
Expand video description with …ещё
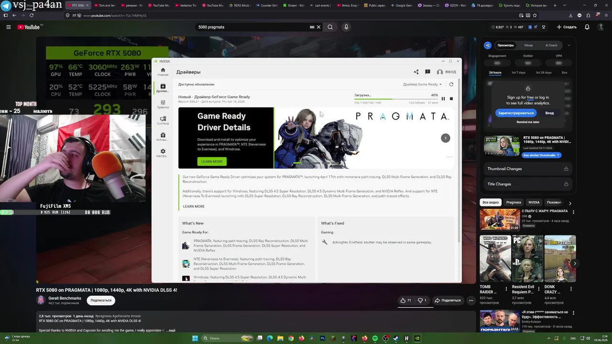point(171,331)
